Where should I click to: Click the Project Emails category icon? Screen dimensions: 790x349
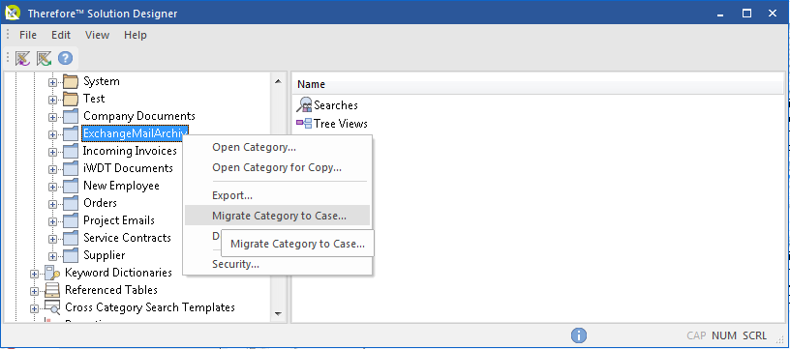(x=71, y=220)
